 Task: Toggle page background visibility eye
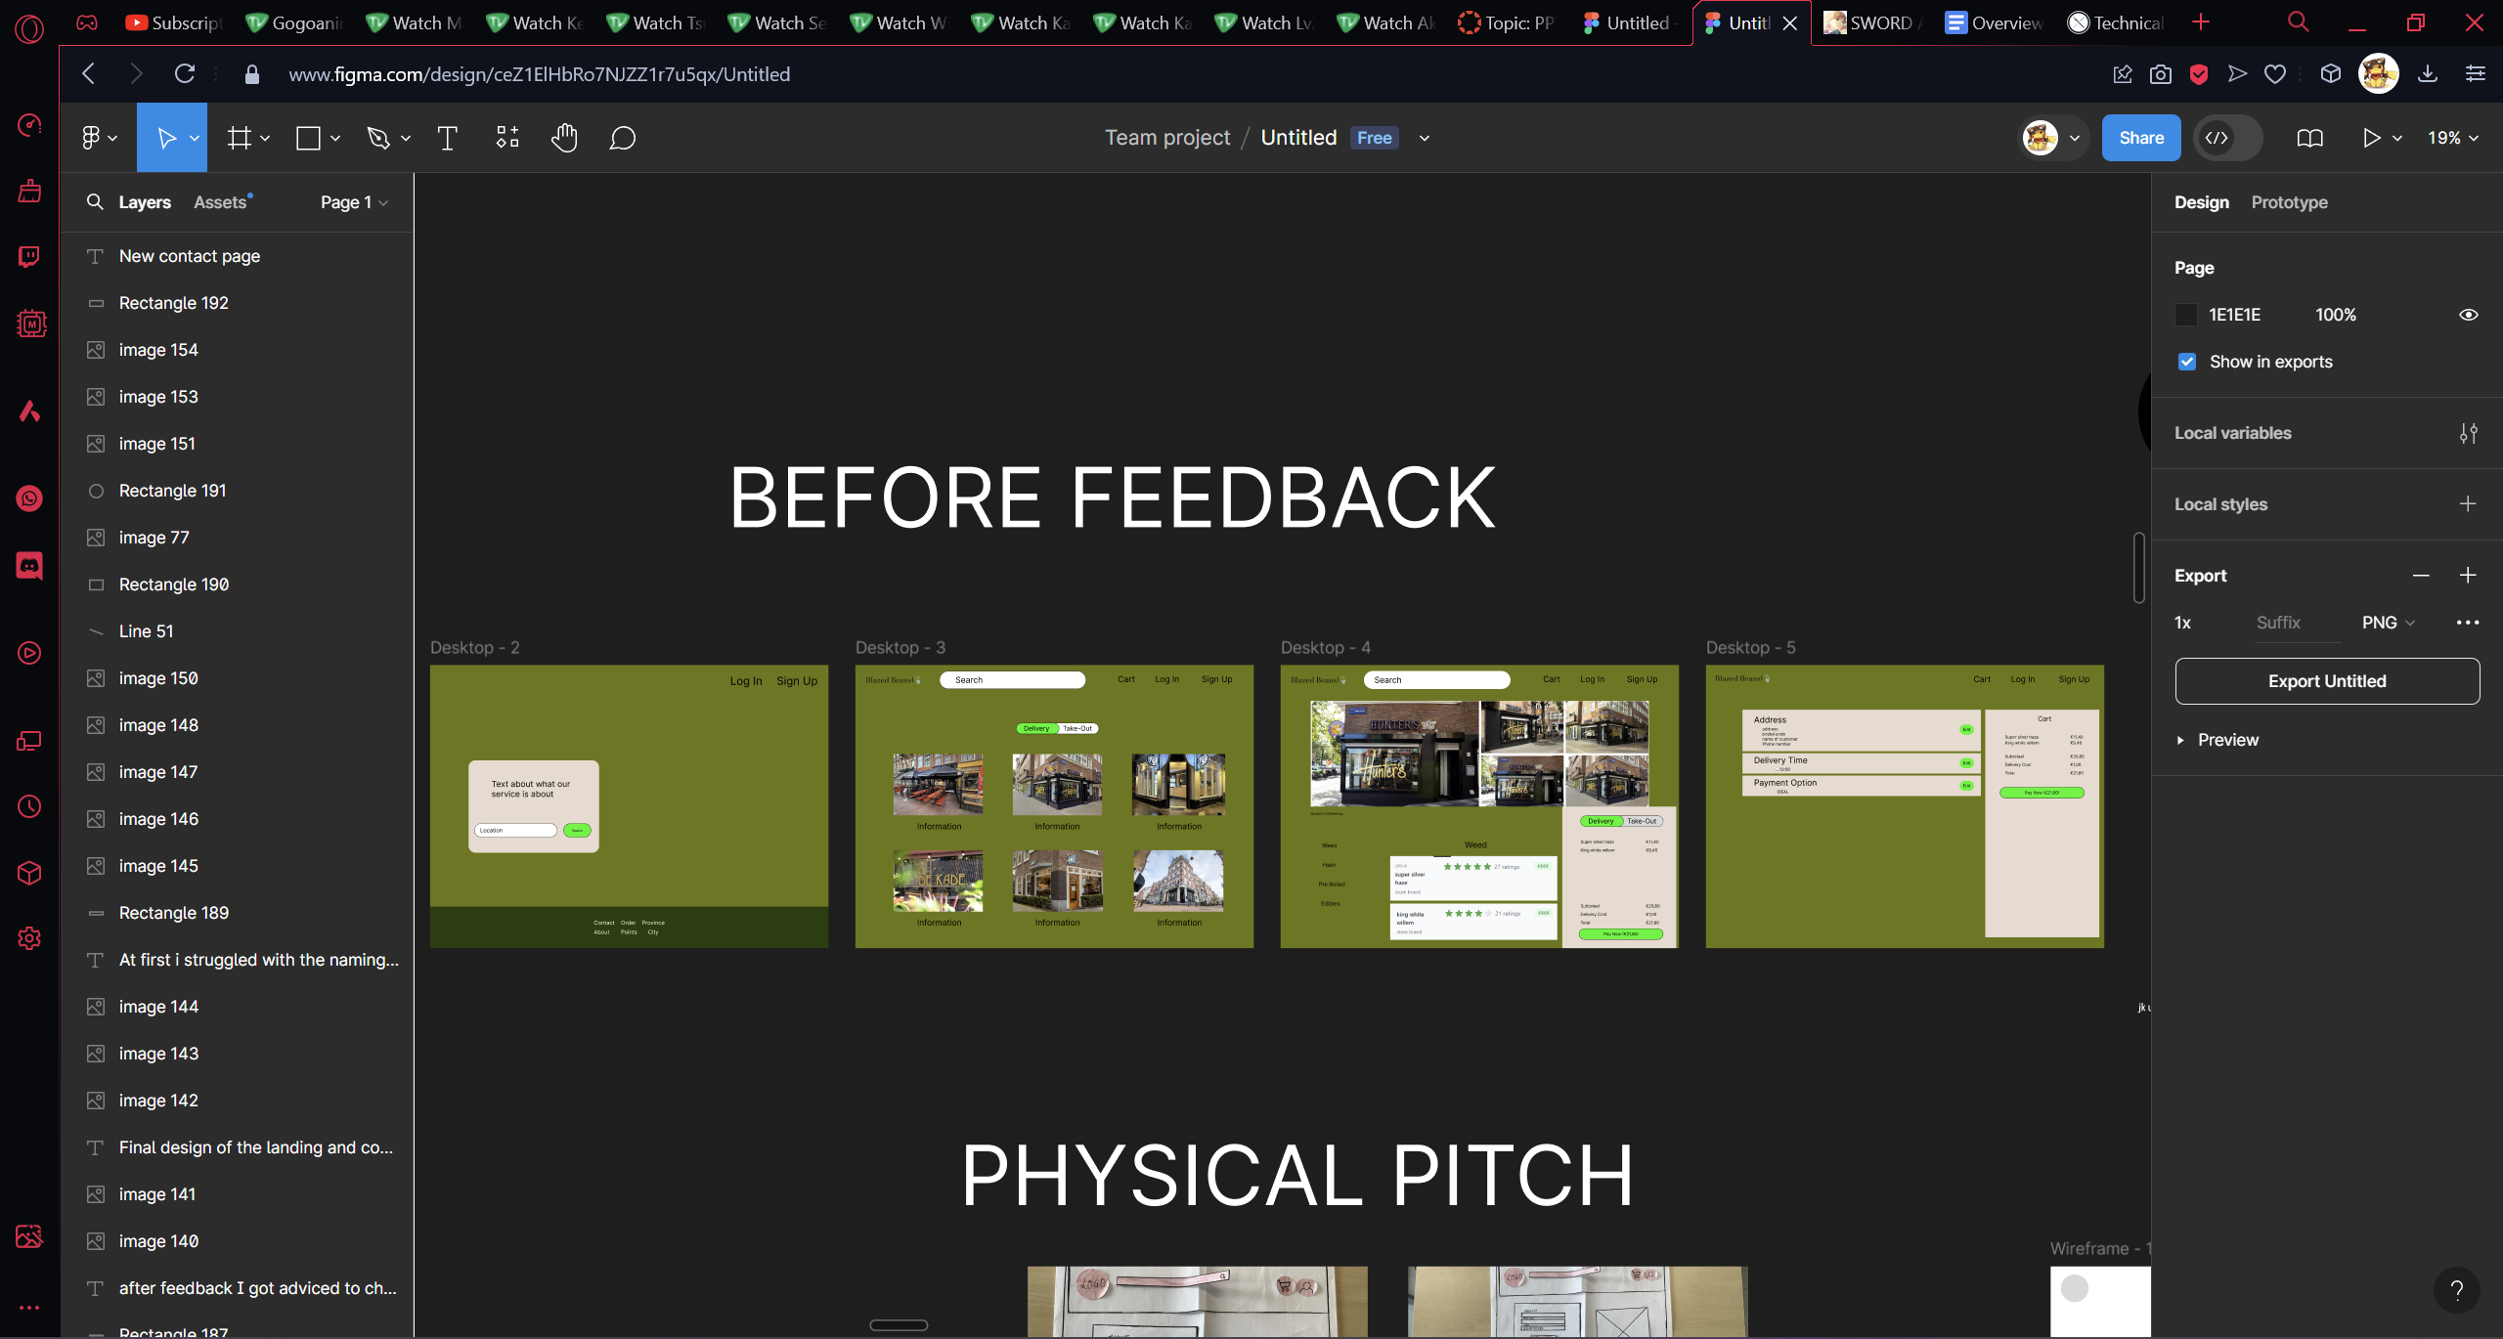coord(2468,315)
